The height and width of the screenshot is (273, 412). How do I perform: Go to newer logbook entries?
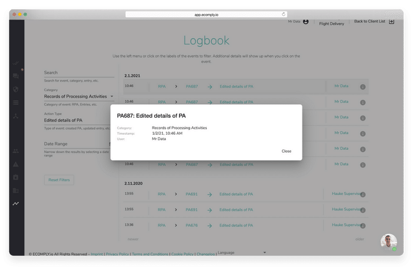point(133,240)
